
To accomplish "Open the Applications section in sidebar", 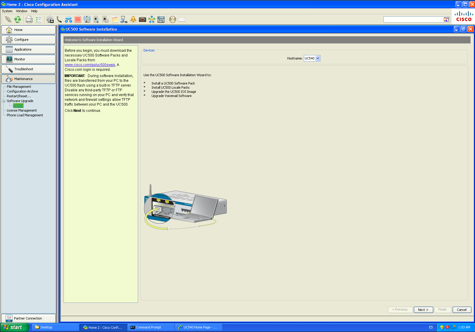I will coord(28,49).
